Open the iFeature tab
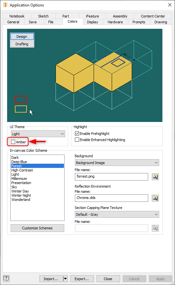This screenshot has width=175, height=285. click(x=92, y=16)
